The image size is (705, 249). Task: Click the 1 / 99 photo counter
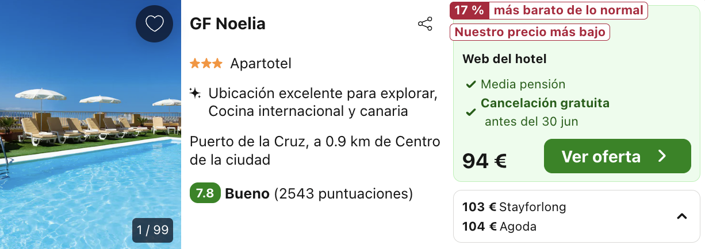tap(152, 231)
